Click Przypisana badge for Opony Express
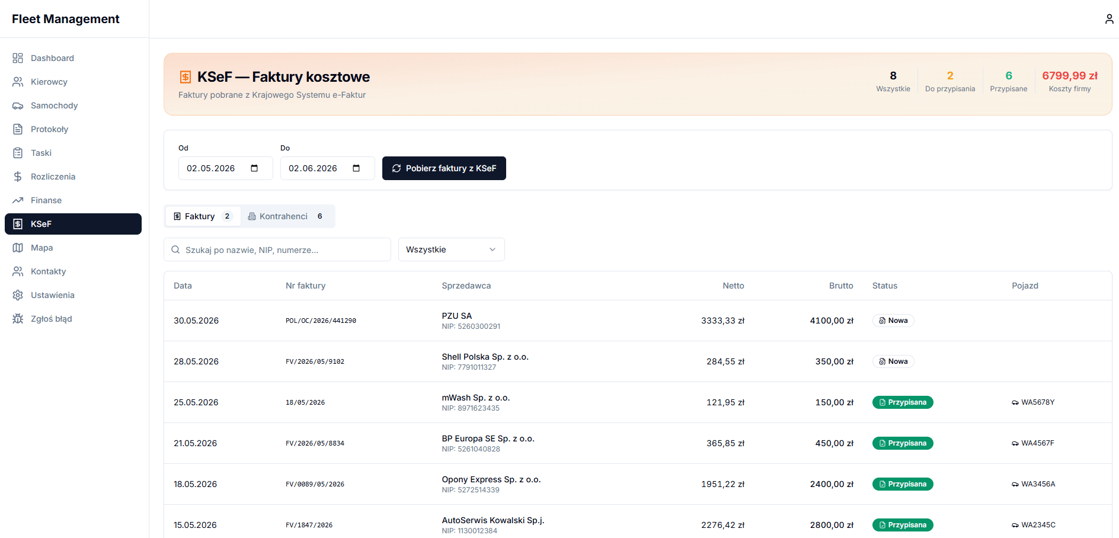 pos(903,484)
